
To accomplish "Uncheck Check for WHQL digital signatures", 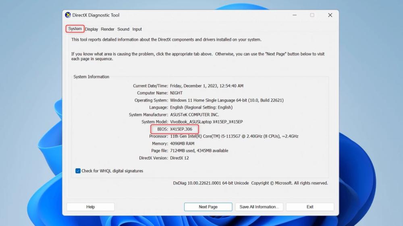I will pos(78,171).
